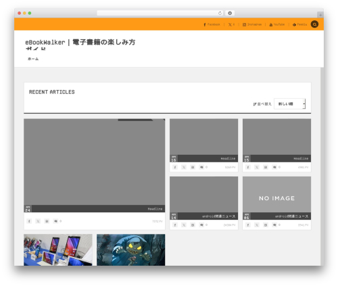This screenshot has width=338, height=286.
Task: Click the browser reload icon
Action: tap(220, 13)
